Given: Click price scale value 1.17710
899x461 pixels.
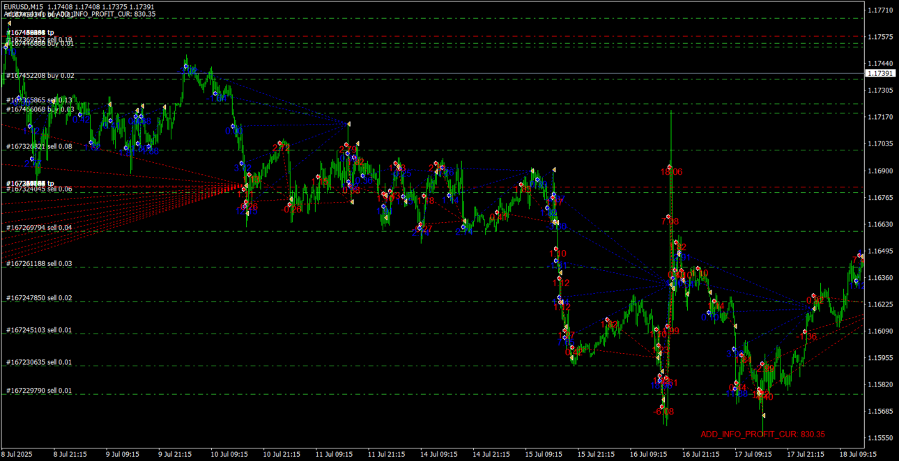Looking at the screenshot, I should [879, 10].
